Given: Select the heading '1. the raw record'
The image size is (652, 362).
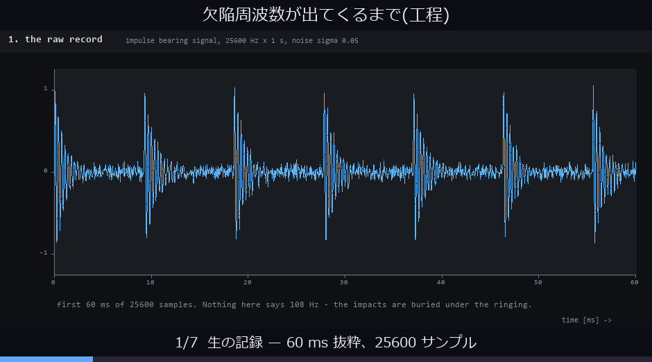Looking at the screenshot, I should 55,40.
